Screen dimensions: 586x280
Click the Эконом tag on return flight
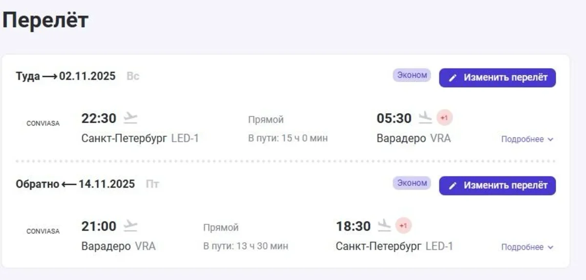412,183
